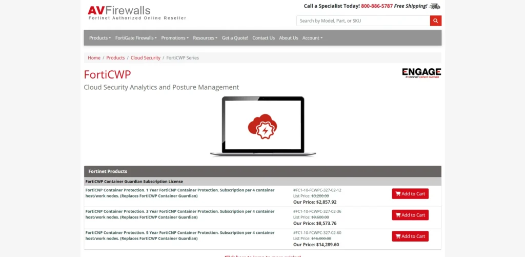Click the FortiCWP laptop cloud image
The image size is (525, 257).
pos(263,126)
